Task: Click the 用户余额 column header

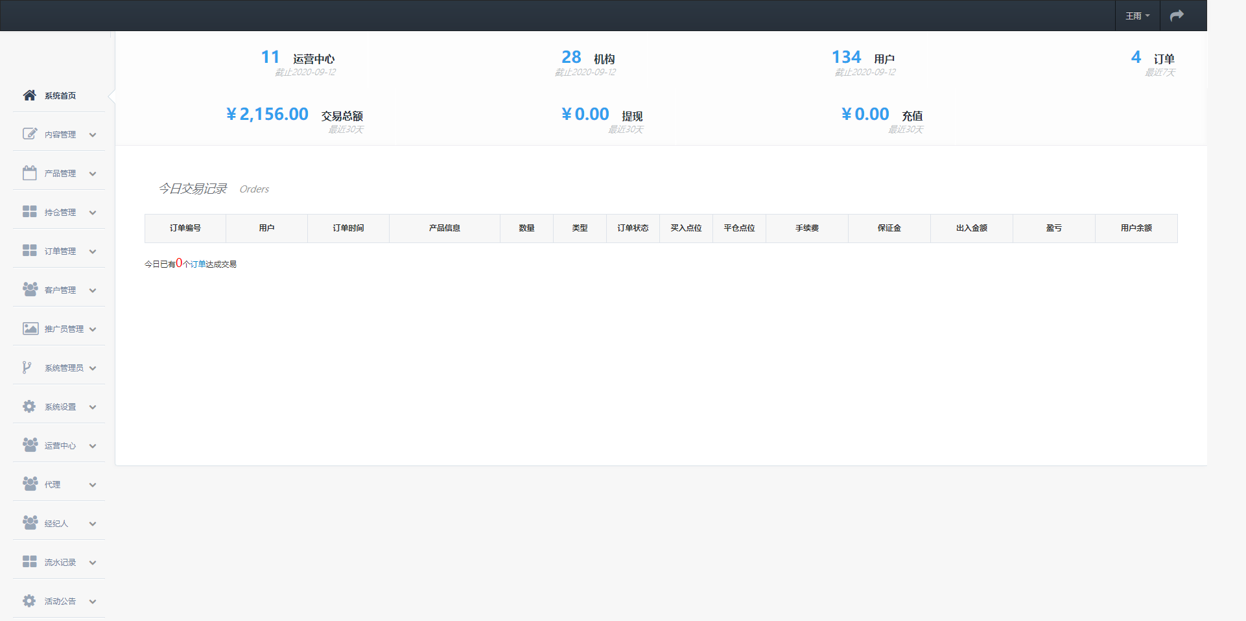Action: click(x=1136, y=228)
